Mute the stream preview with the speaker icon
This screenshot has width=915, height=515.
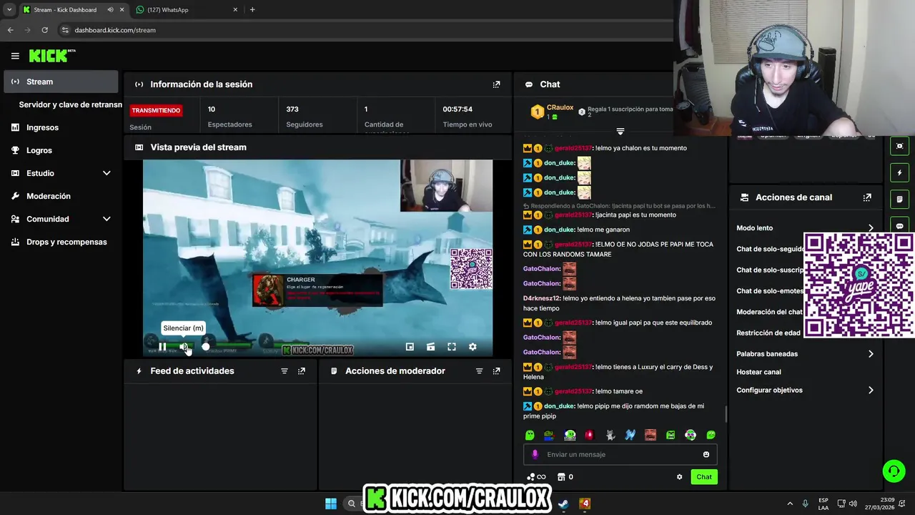[183, 347]
